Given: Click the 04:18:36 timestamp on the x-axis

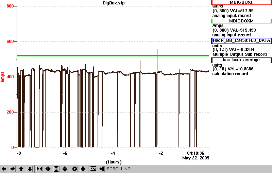Looking at the screenshot, I should pyautogui.click(x=195, y=153).
